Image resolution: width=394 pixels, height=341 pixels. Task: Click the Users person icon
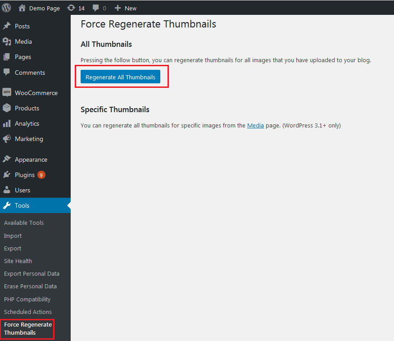click(7, 190)
